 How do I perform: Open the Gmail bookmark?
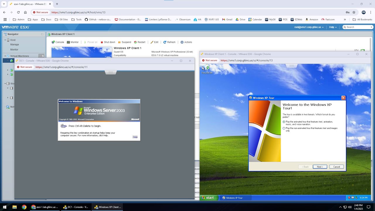[227, 20]
